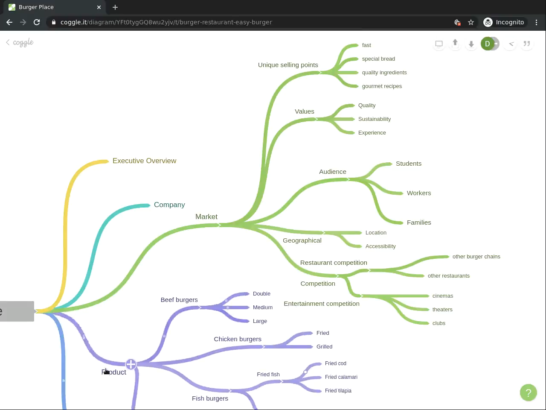The image size is (546, 410).
Task: Select the Executive Overview branch label
Action: pos(144,161)
